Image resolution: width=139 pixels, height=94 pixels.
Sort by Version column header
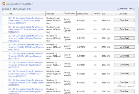pyautogui.click(x=97, y=14)
